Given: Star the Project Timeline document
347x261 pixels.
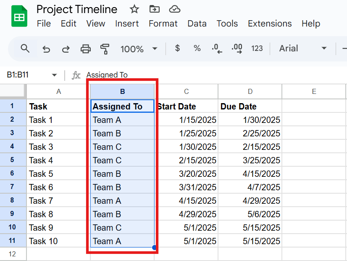Looking at the screenshot, I should tap(134, 9).
